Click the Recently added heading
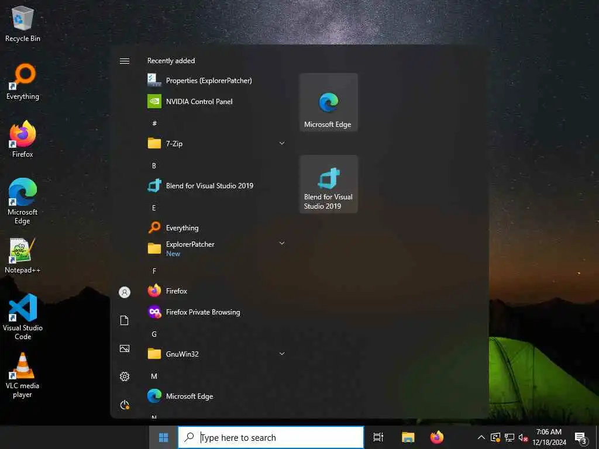Screen dimensions: 599x449 [x=171, y=61]
